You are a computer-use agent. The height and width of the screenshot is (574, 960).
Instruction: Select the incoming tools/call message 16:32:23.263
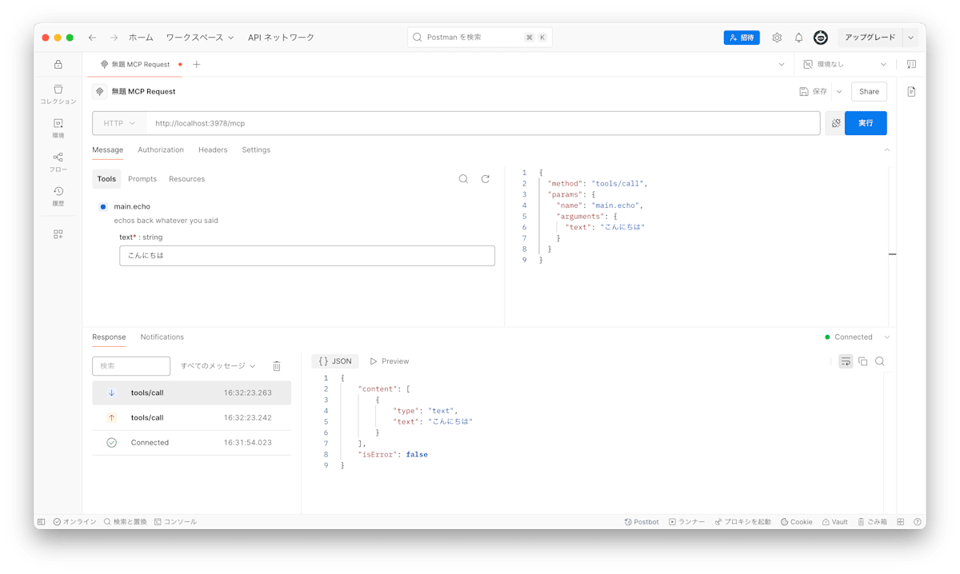tap(191, 393)
